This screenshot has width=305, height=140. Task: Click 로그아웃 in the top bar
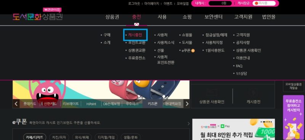click(134, 3)
